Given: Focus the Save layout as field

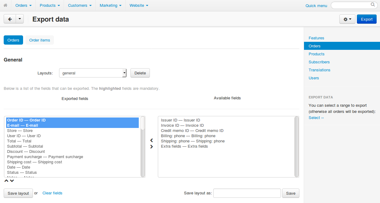Looking at the screenshot, I should point(247,193).
